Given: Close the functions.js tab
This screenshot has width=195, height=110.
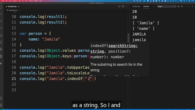Looking at the screenshot, I should click(18, 6).
